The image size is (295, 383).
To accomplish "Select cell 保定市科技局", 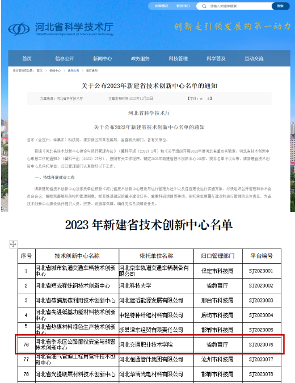I will [218, 271].
